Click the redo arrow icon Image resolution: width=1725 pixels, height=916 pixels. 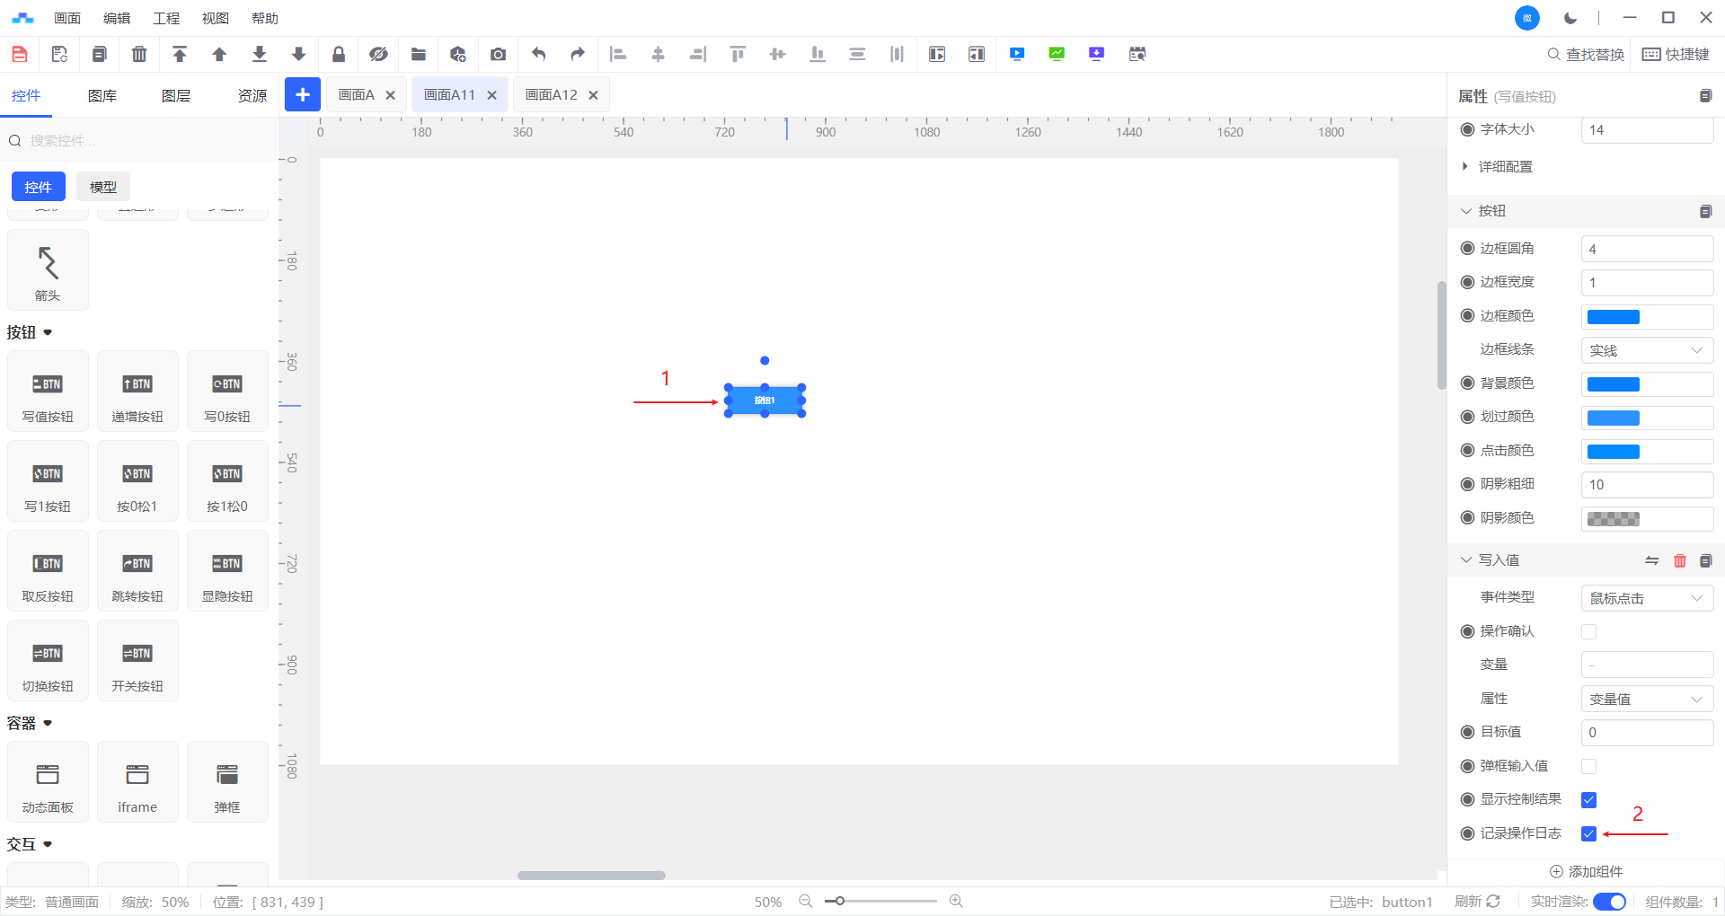578,55
